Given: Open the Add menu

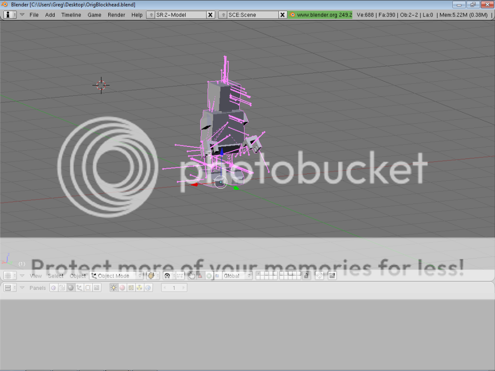Looking at the screenshot, I should [x=50, y=15].
